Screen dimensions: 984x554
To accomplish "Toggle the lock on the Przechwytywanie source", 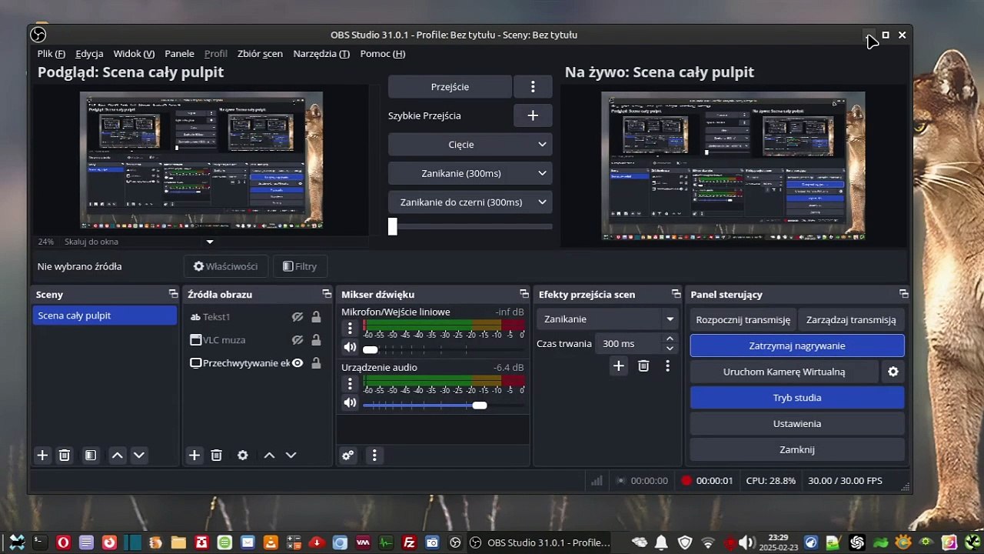I will (316, 363).
